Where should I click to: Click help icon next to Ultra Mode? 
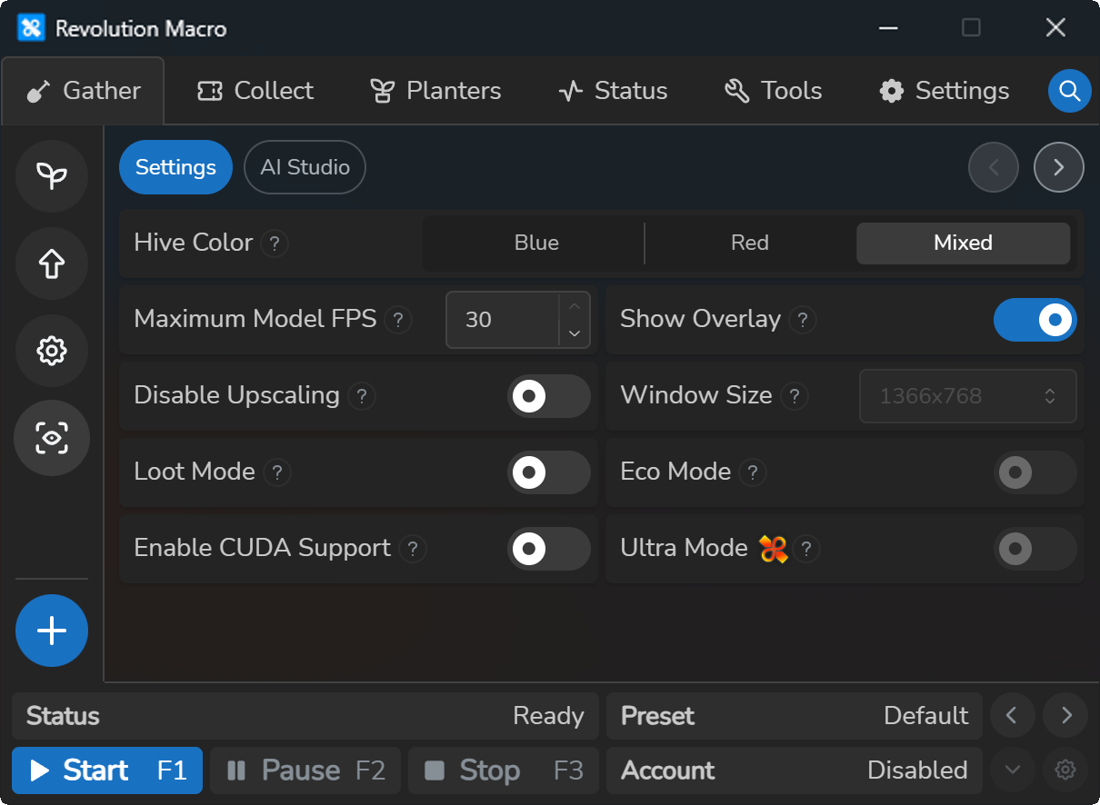coord(806,549)
